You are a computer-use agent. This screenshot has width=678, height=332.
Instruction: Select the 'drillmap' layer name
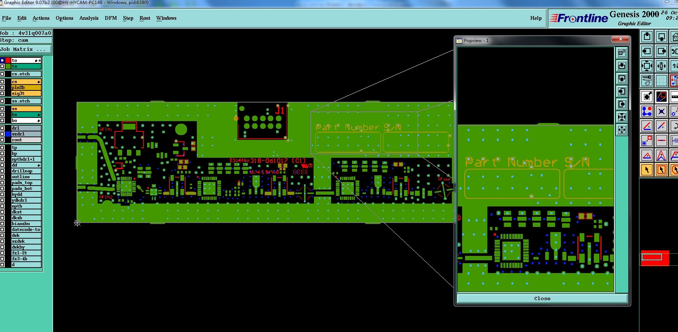pyautogui.click(x=26, y=171)
